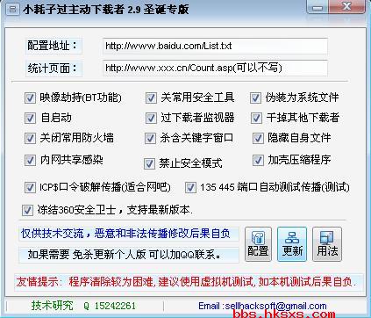
Task: Open the window system menu icon
Action: click(12, 9)
